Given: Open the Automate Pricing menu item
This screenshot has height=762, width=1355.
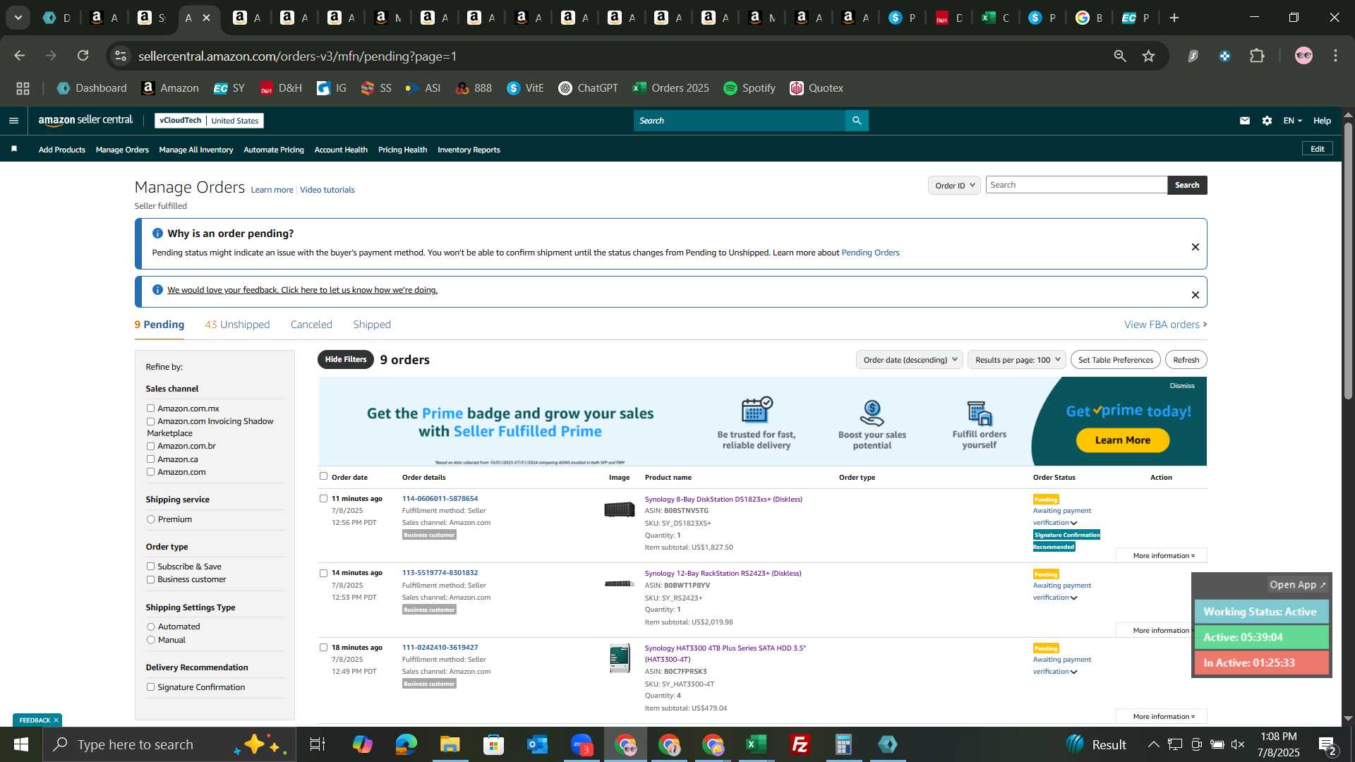Looking at the screenshot, I should pos(274,150).
